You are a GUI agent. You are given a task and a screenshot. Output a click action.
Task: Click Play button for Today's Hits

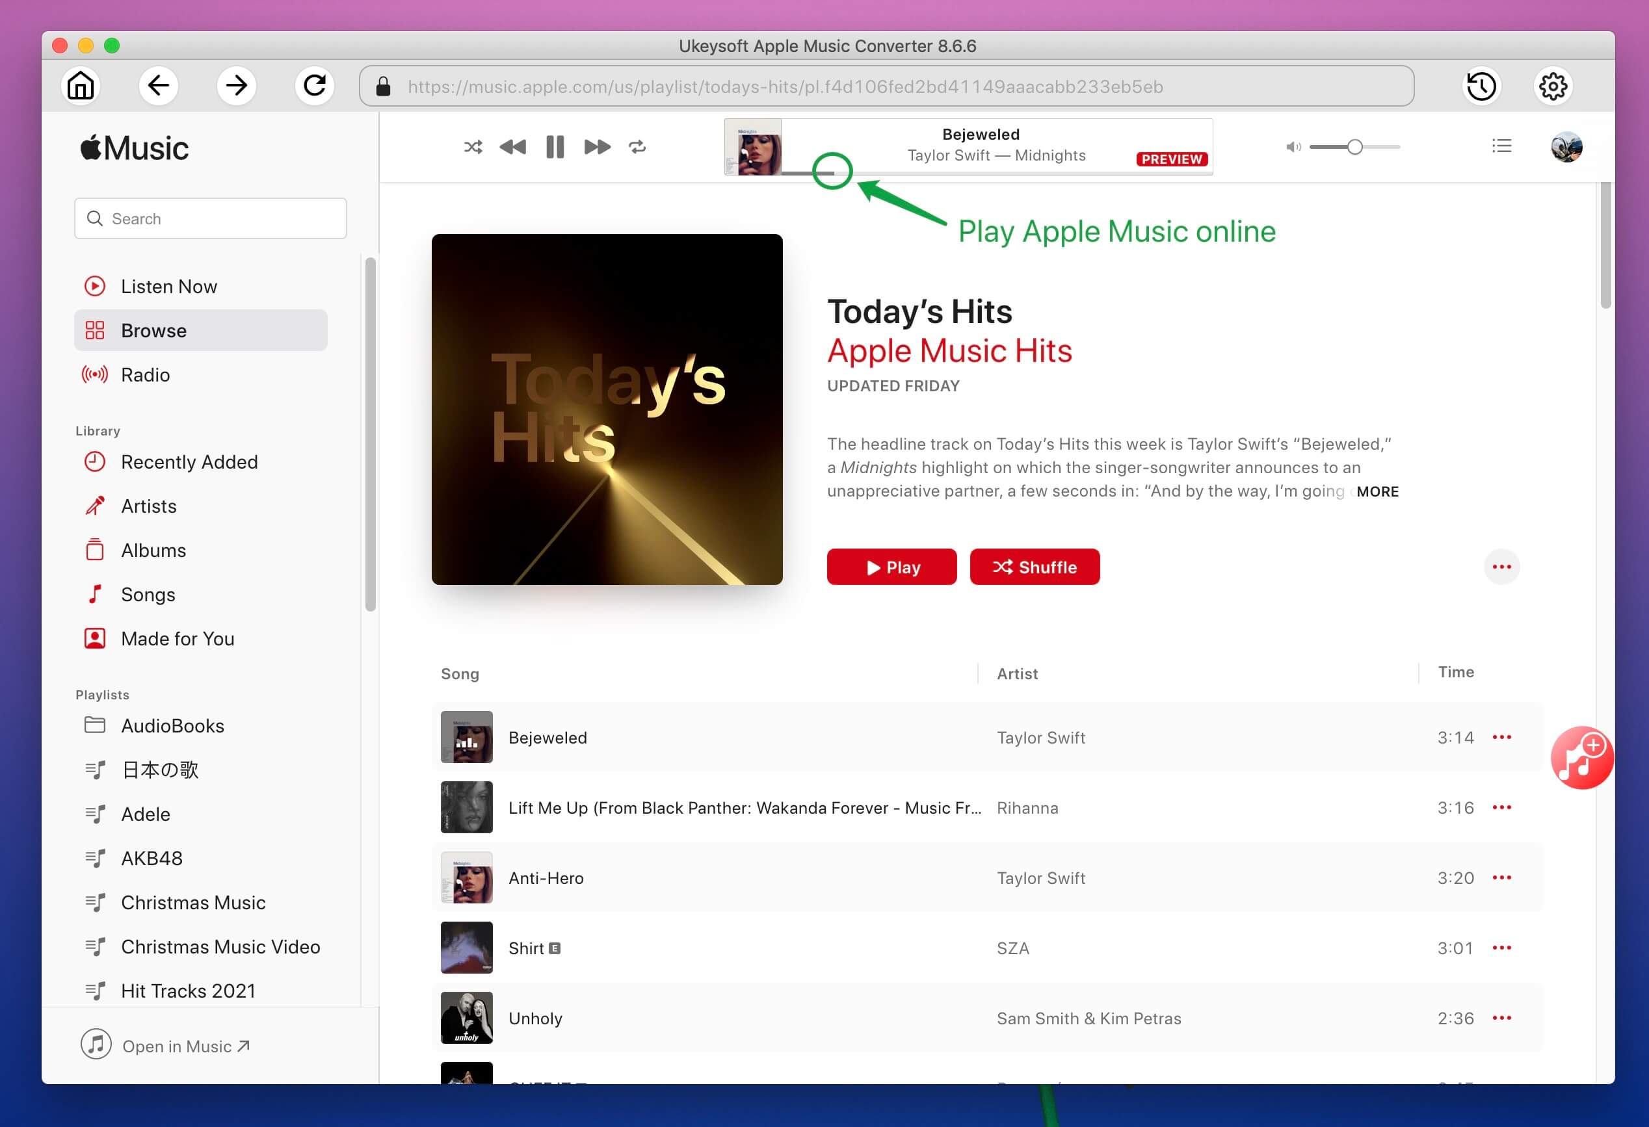tap(892, 567)
